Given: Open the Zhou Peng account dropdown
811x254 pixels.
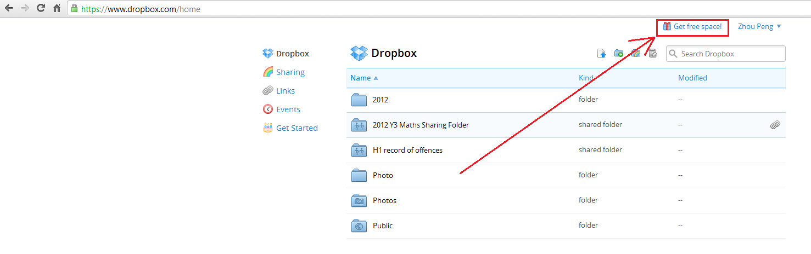Looking at the screenshot, I should [759, 26].
